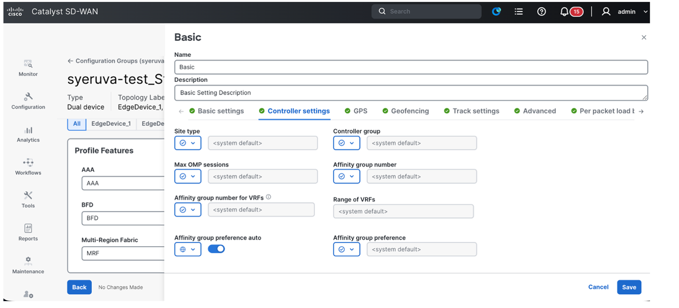Select the Controller settings tab
This screenshot has height=308, width=679.
(294, 111)
